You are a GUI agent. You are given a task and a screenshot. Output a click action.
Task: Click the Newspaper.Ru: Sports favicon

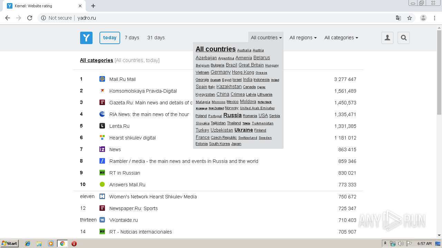tap(102, 208)
